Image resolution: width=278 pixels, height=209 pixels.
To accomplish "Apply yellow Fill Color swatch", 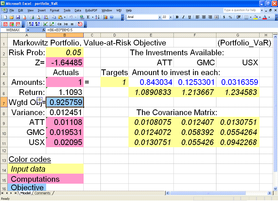I will click(x=256, y=17).
